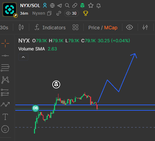This screenshot has width=155, height=141.
Task: Click the Nyxen token name text
Action: click(39, 13)
